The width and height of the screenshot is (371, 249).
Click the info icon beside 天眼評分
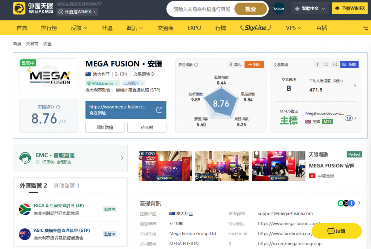(58, 107)
